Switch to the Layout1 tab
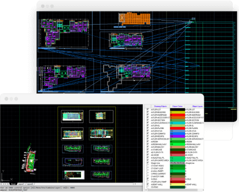The image size is (239, 192). pos(21,184)
